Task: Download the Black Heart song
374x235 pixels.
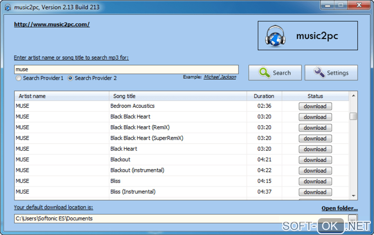Action: (315, 149)
